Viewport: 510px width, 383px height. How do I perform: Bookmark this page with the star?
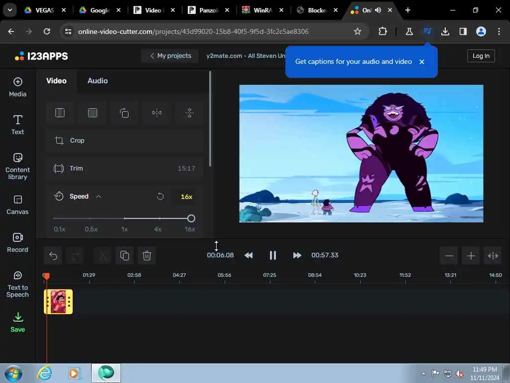pos(358,31)
